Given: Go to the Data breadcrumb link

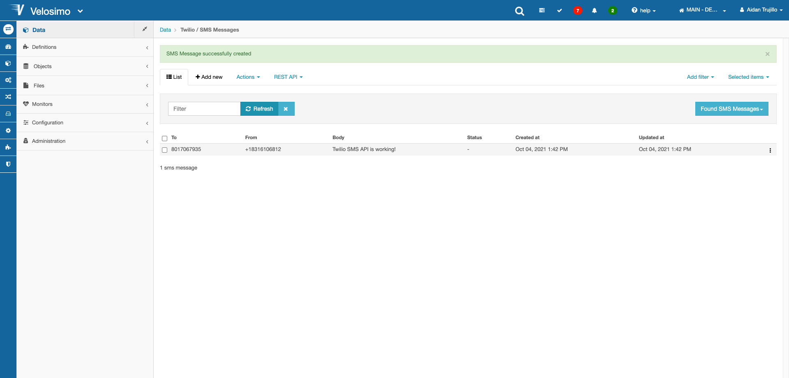Looking at the screenshot, I should point(165,30).
